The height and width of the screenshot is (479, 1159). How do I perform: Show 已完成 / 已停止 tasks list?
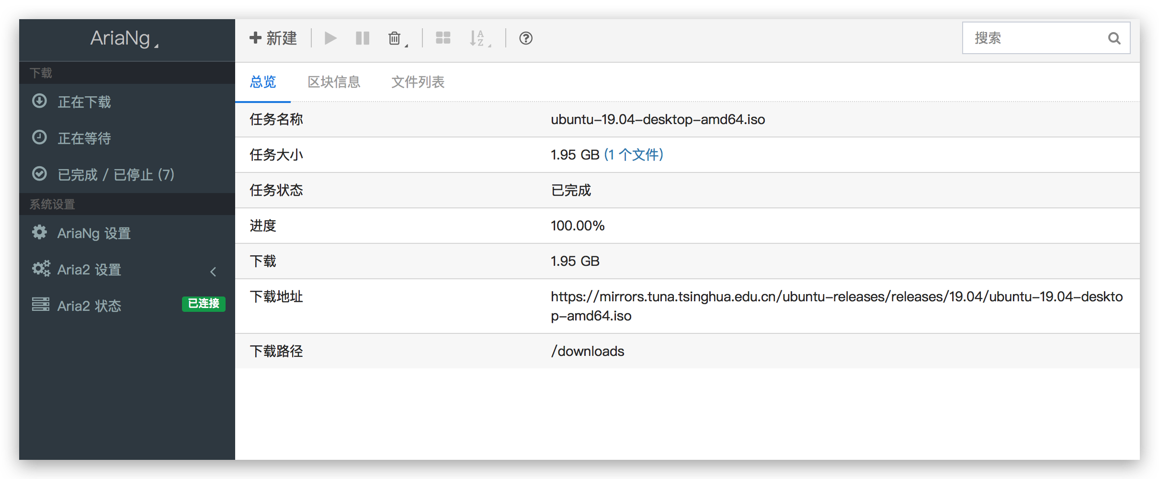pyautogui.click(x=115, y=175)
